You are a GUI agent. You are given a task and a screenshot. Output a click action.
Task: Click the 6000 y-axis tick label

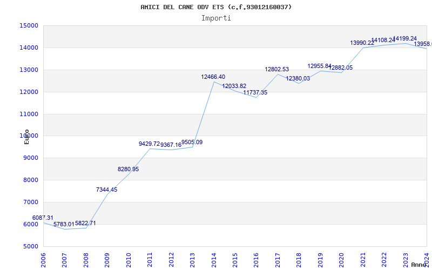[x=30, y=224]
